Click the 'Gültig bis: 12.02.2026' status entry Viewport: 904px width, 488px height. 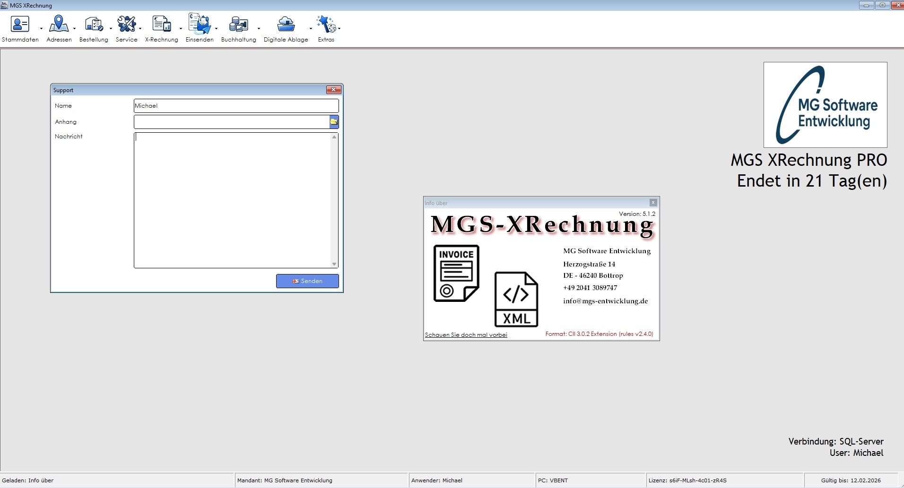(x=851, y=480)
